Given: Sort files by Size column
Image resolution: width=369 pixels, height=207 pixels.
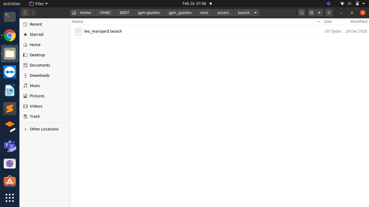Looking at the screenshot, I should pos(333,22).
